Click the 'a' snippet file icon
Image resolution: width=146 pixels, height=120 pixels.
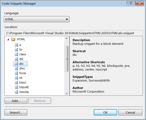click(x=16, y=45)
